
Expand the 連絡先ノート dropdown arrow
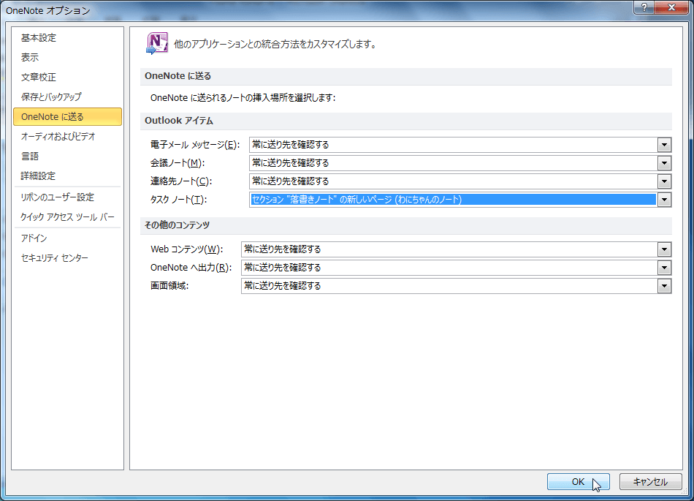[664, 181]
